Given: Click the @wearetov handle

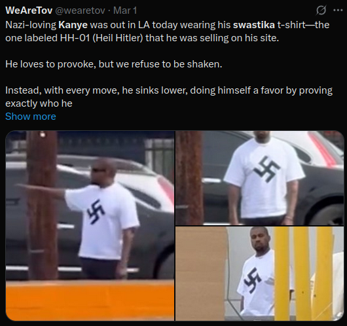Looking at the screenshot, I should click(80, 10).
